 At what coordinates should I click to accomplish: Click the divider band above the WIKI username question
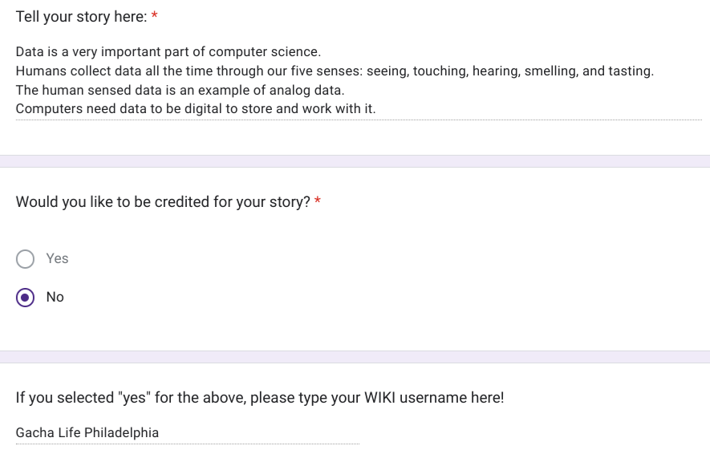tap(355, 357)
